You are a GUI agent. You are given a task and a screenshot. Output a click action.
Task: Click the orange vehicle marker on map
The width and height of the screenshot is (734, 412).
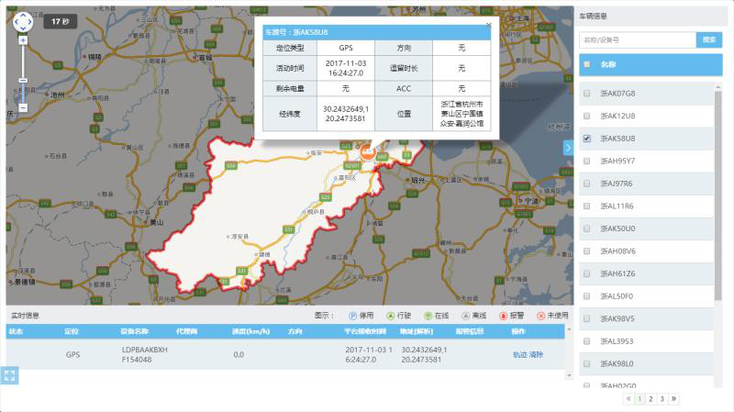point(368,152)
